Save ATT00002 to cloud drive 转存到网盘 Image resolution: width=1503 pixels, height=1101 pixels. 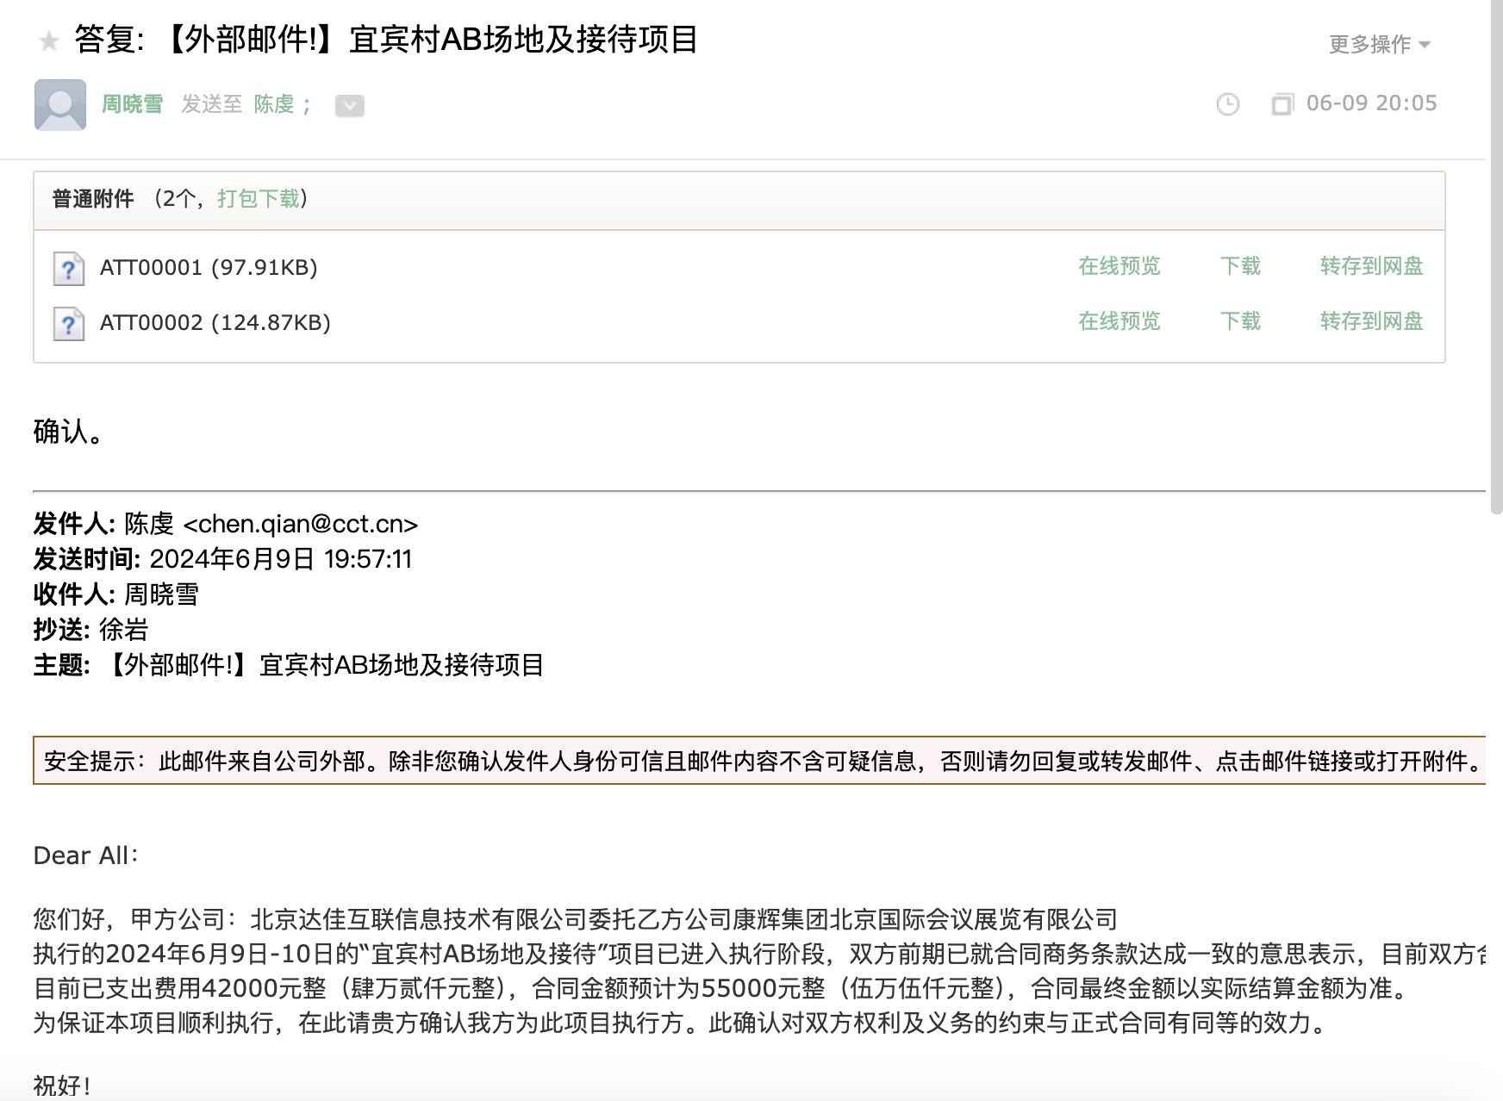(1371, 321)
